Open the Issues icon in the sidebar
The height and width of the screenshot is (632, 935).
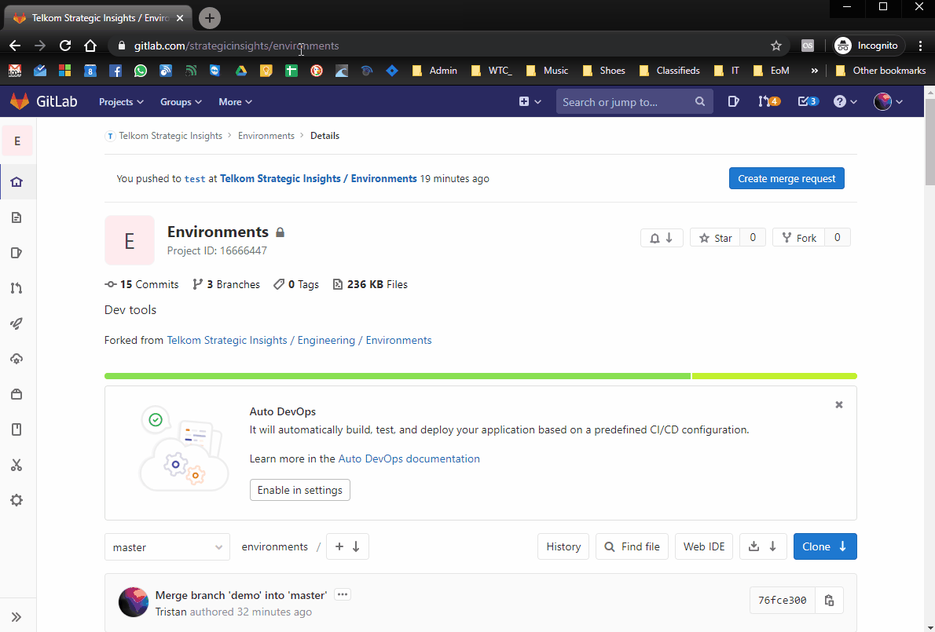(16, 253)
